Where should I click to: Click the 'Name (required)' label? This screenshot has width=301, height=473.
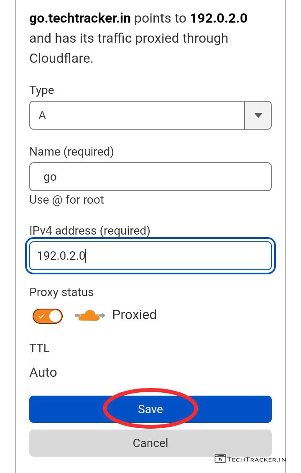(71, 151)
